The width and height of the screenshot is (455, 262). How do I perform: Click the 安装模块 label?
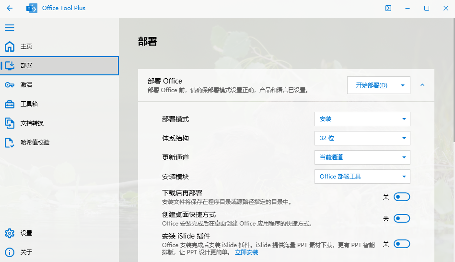175,177
